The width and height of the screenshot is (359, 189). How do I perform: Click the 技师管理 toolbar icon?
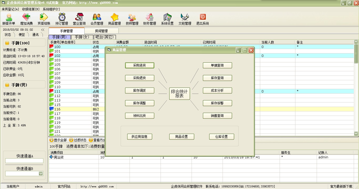tap(132, 18)
